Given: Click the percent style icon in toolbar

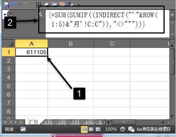Looking at the screenshot, I should click(70, 4).
